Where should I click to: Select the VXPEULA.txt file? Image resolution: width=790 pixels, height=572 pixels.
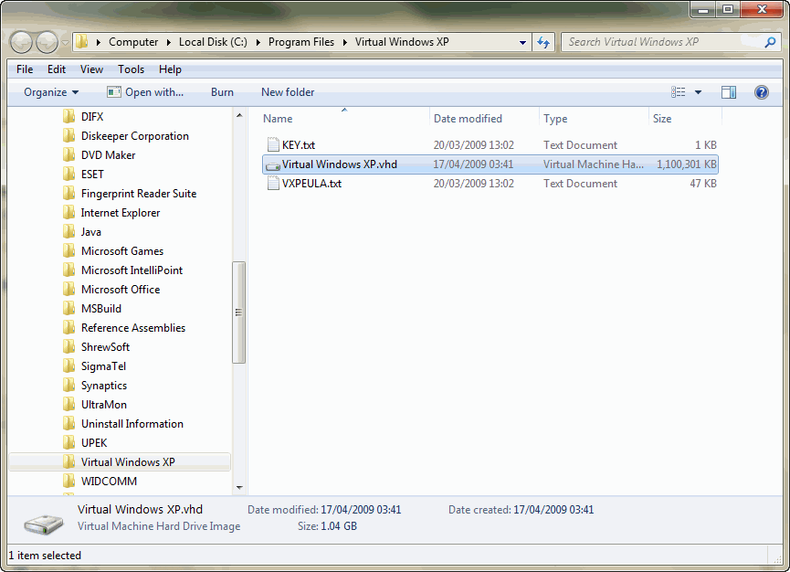pos(311,184)
